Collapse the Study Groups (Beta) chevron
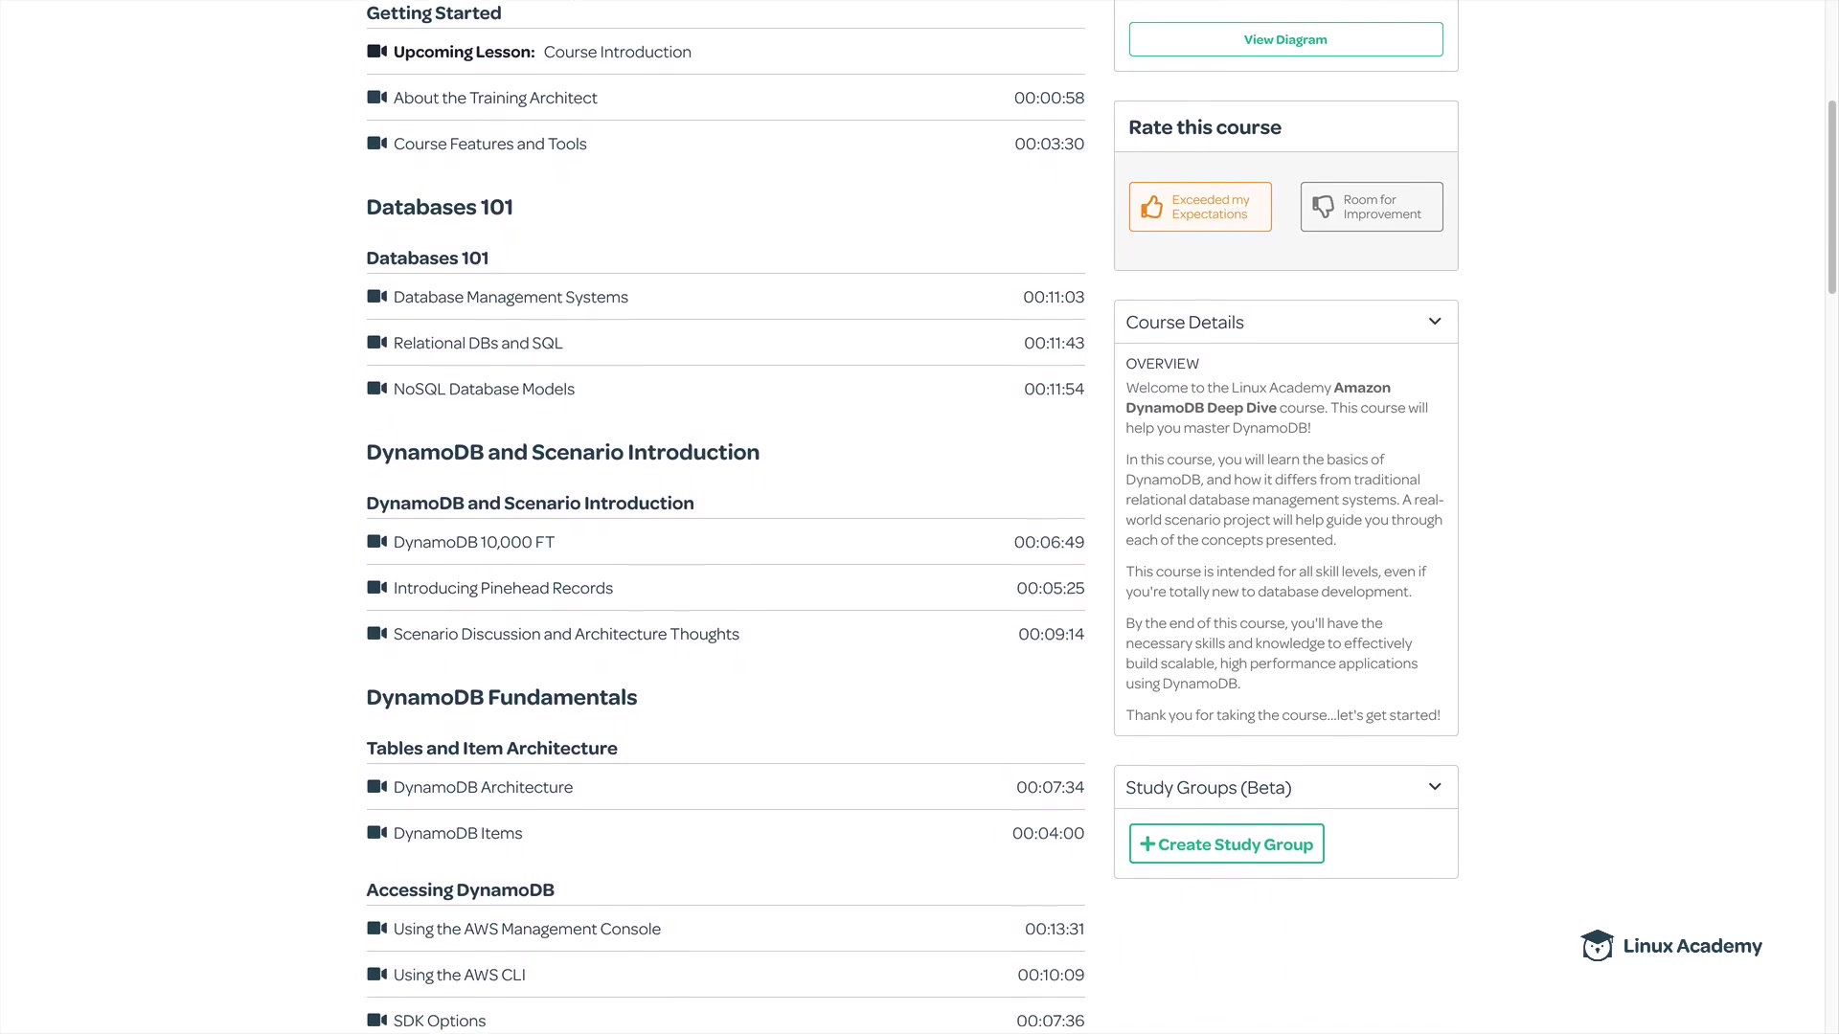Image resolution: width=1839 pixels, height=1034 pixels. coord(1435,787)
